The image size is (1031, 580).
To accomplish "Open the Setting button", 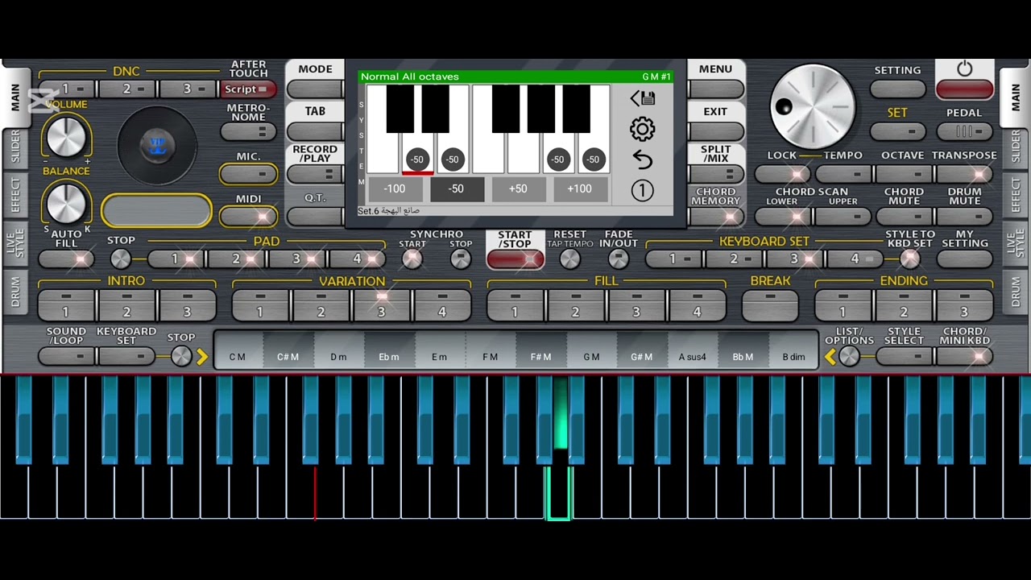I will (x=897, y=89).
